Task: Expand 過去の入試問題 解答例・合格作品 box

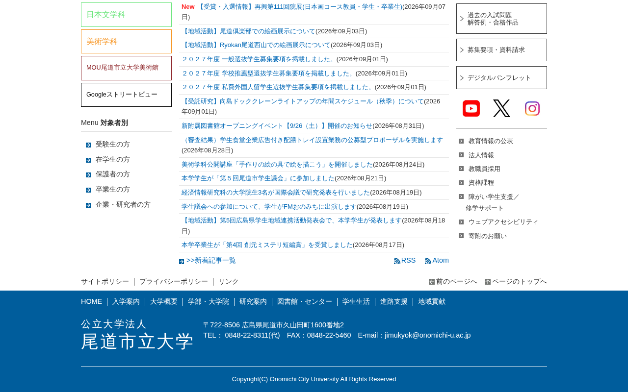Action: point(501,19)
